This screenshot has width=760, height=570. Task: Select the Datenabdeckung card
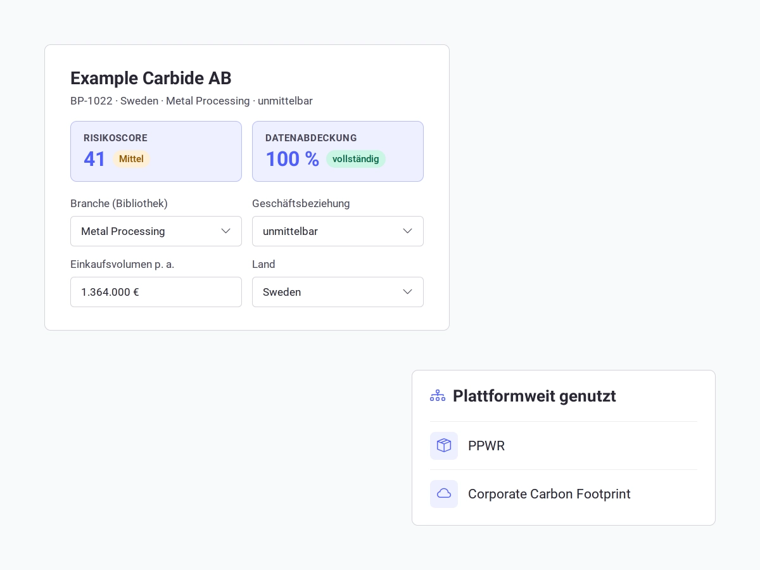click(338, 151)
